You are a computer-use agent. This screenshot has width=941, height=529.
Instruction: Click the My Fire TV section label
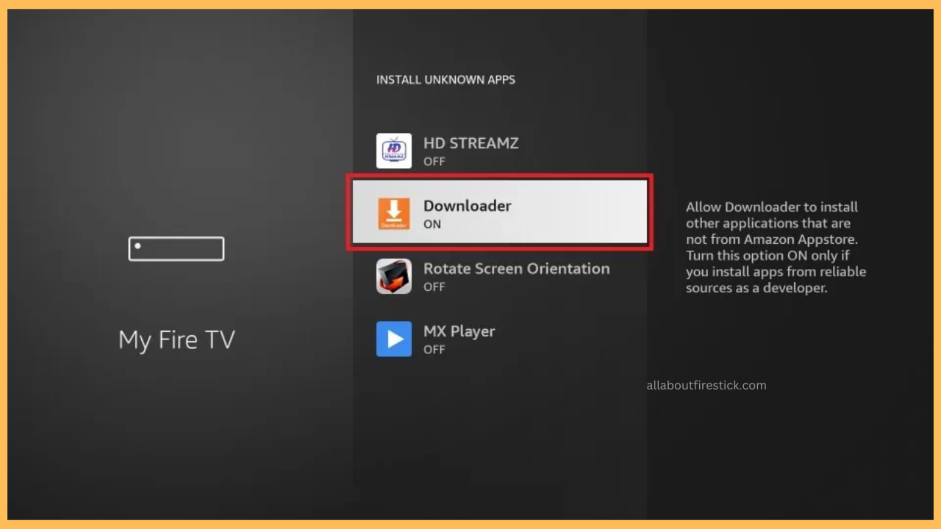coord(176,339)
